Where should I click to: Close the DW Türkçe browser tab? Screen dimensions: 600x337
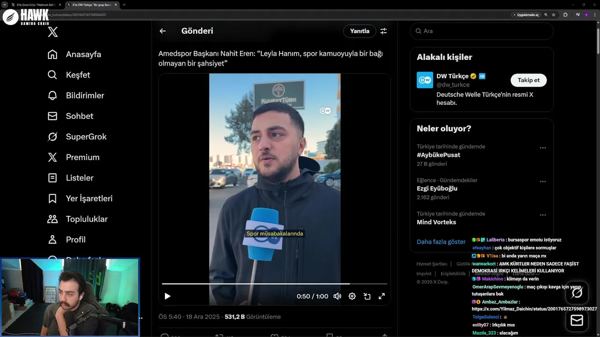116,5
